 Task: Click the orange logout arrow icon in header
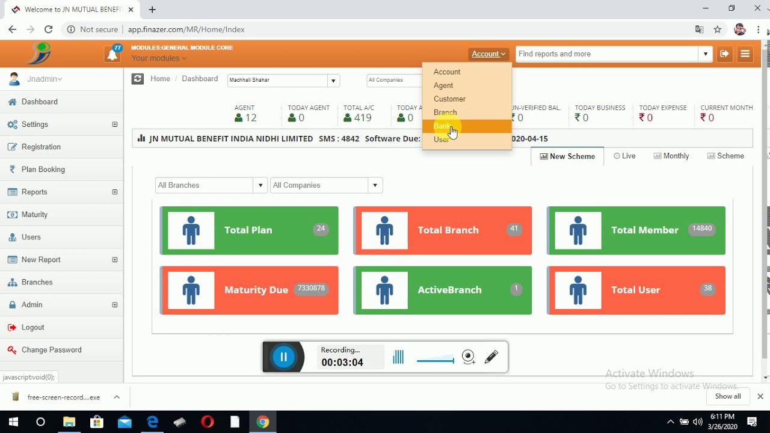(x=724, y=54)
